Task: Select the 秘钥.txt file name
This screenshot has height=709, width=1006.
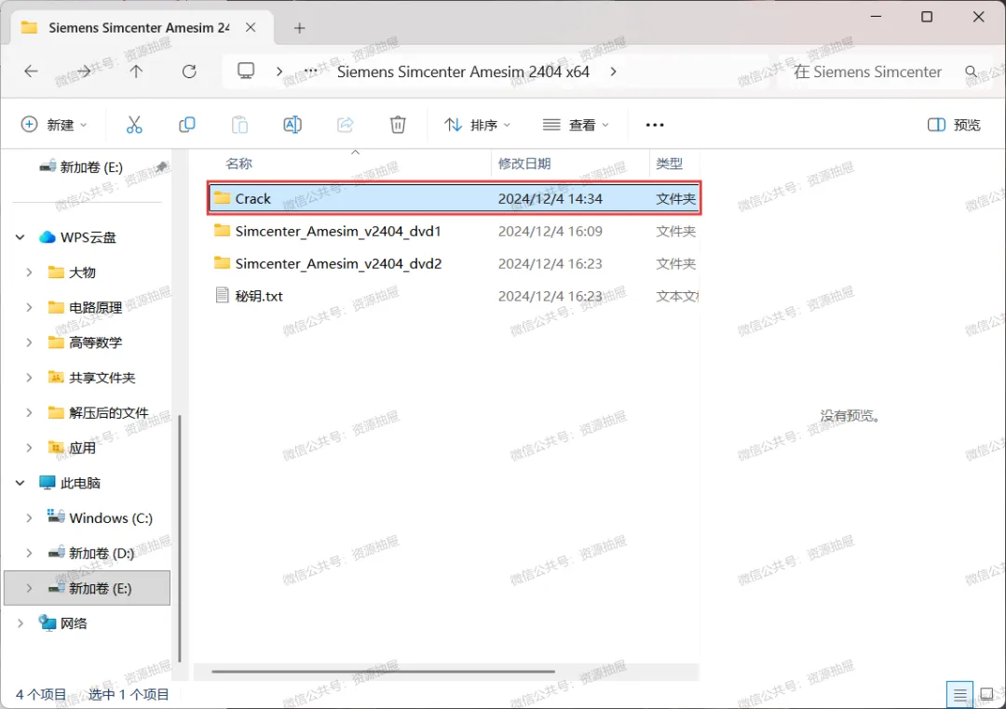Action: coord(259,296)
